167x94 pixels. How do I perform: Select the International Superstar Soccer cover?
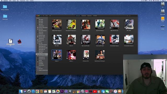coord(71,24)
